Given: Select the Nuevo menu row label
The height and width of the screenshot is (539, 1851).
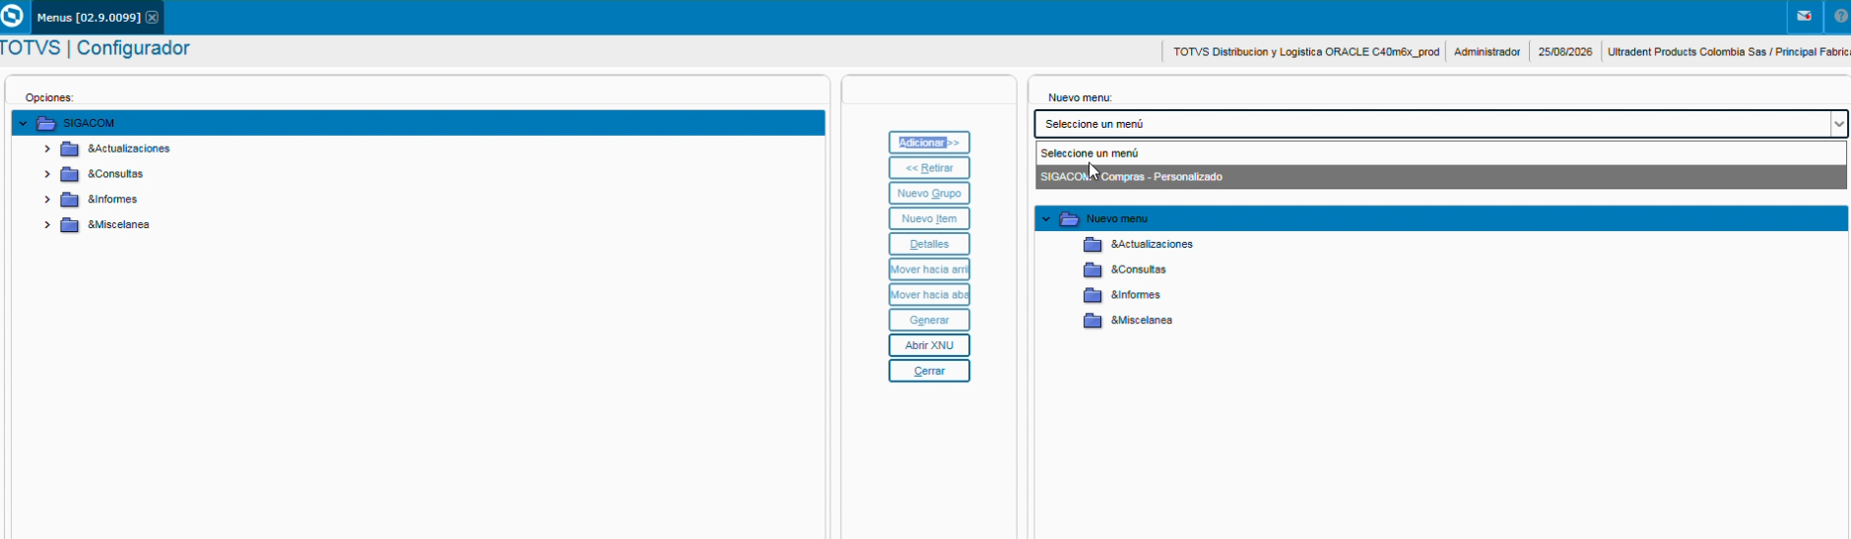Looking at the screenshot, I should (x=1117, y=219).
